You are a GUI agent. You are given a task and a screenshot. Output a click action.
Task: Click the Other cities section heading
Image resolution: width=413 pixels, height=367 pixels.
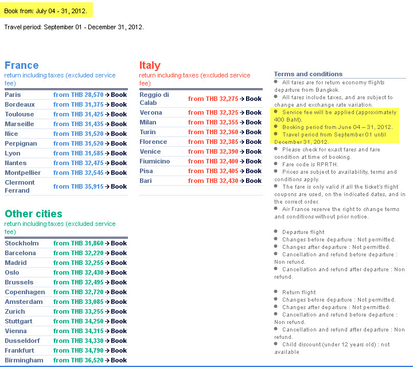(33, 214)
